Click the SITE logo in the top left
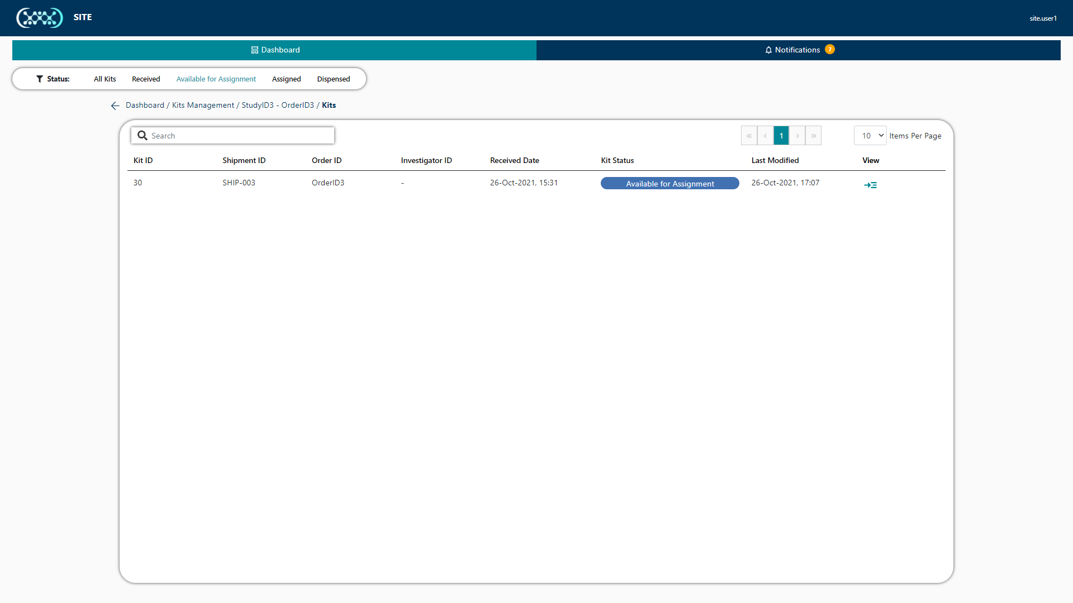1073x603 pixels. pos(40,17)
